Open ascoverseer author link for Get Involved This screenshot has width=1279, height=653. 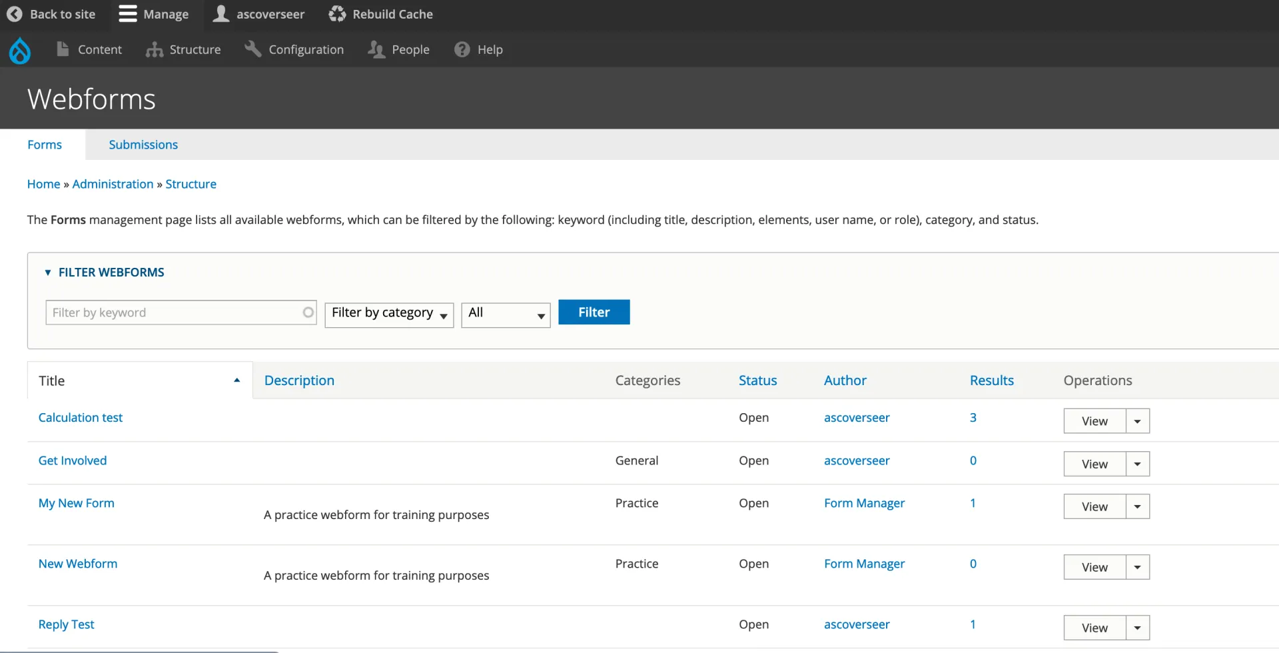pos(857,460)
